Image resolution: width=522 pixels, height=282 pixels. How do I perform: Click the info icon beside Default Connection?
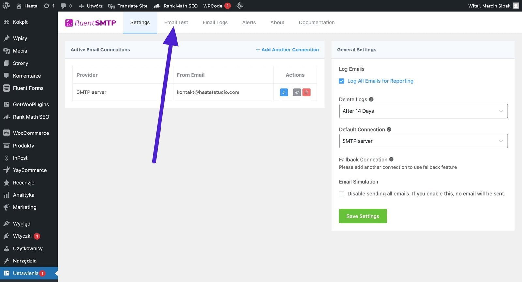click(x=389, y=129)
